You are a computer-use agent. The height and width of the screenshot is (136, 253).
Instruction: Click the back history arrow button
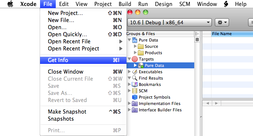pyautogui.click(x=208, y=103)
